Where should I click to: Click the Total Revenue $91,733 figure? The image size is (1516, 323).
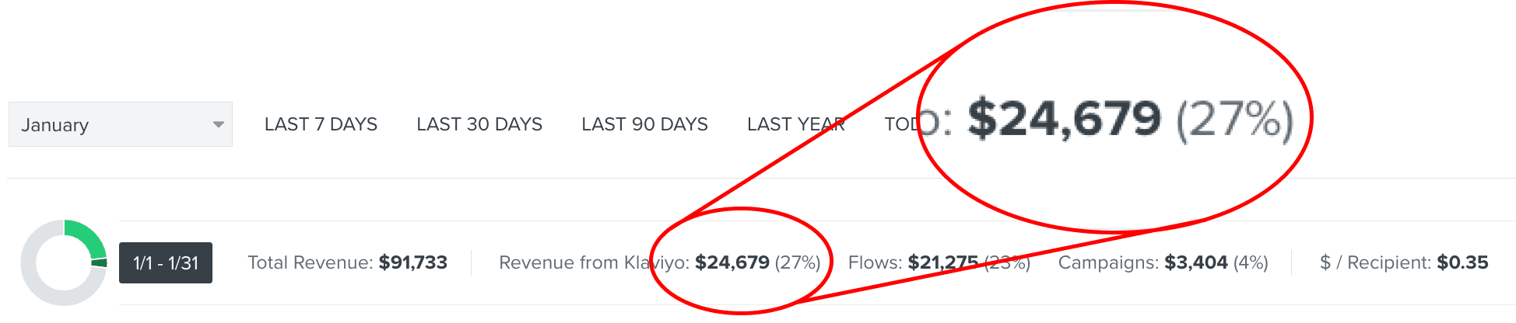(x=412, y=262)
